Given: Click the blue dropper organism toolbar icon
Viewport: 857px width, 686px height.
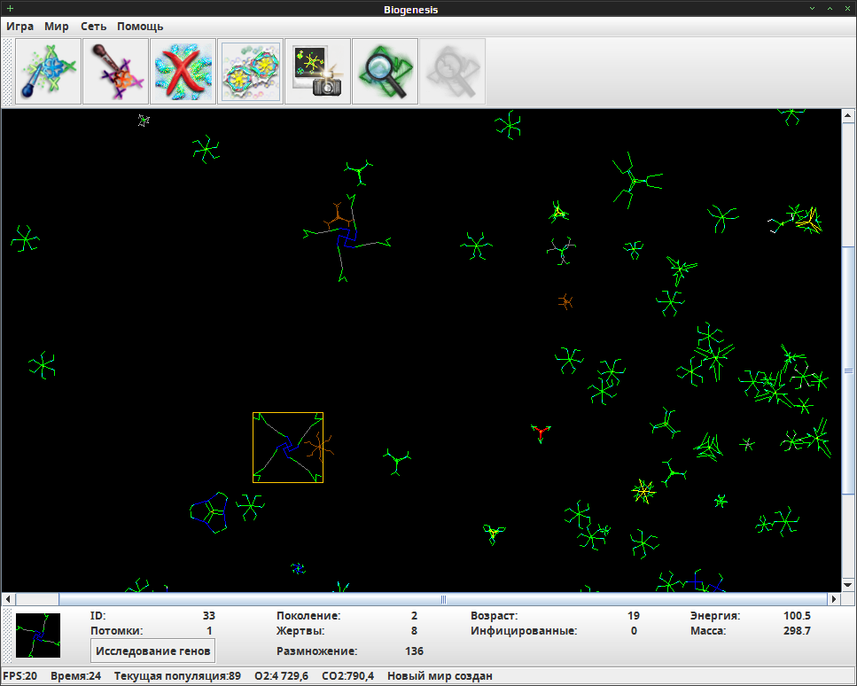Looking at the screenshot, I should [x=48, y=71].
